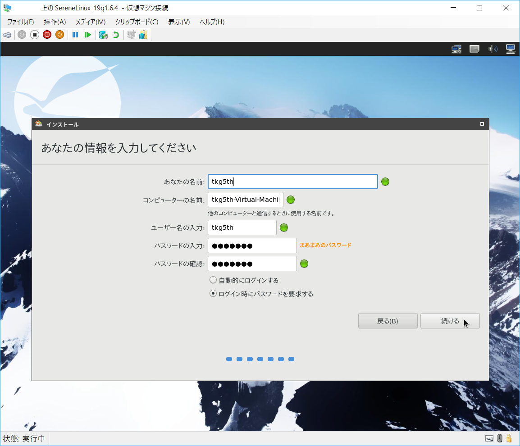Image resolution: width=520 pixels, height=446 pixels.
Task: Open the ヘルプ(H) menu
Action: tap(212, 22)
